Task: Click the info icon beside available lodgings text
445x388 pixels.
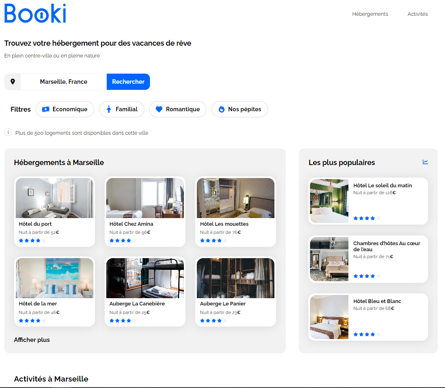Action: click(x=8, y=132)
